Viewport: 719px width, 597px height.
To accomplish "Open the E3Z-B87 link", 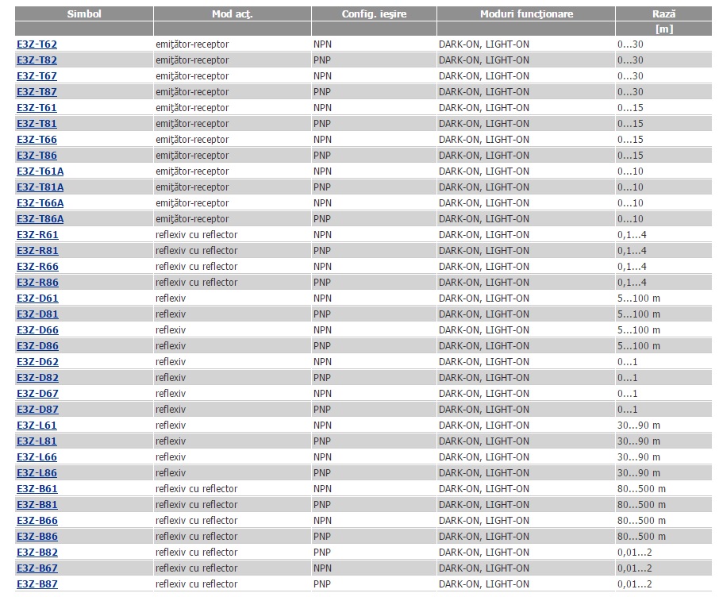I will (37, 584).
